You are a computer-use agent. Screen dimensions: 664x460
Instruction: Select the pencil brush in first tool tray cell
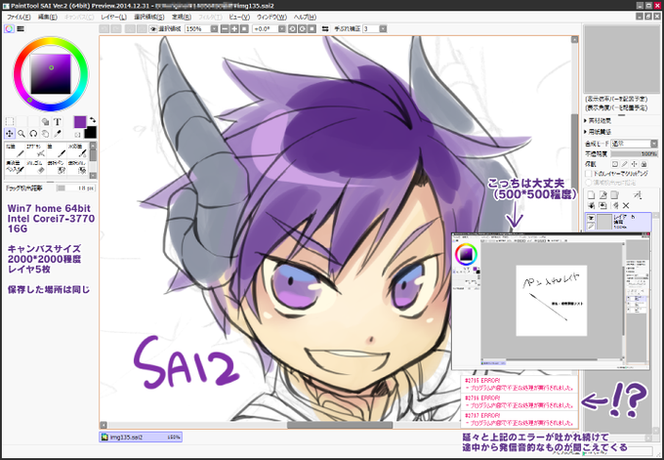click(x=15, y=150)
